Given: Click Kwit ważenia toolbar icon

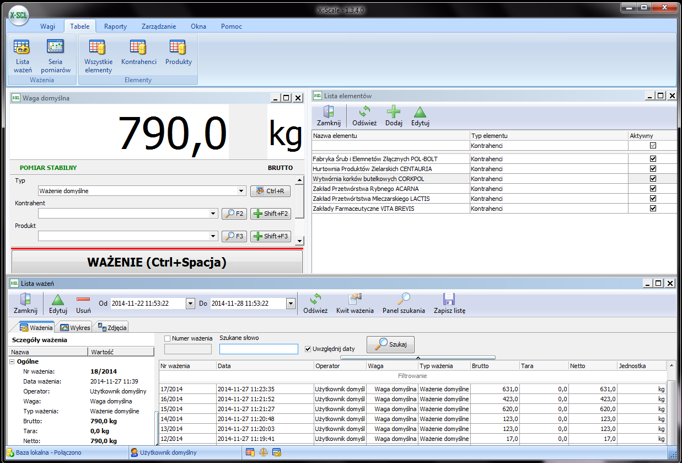Looking at the screenshot, I should point(355,303).
